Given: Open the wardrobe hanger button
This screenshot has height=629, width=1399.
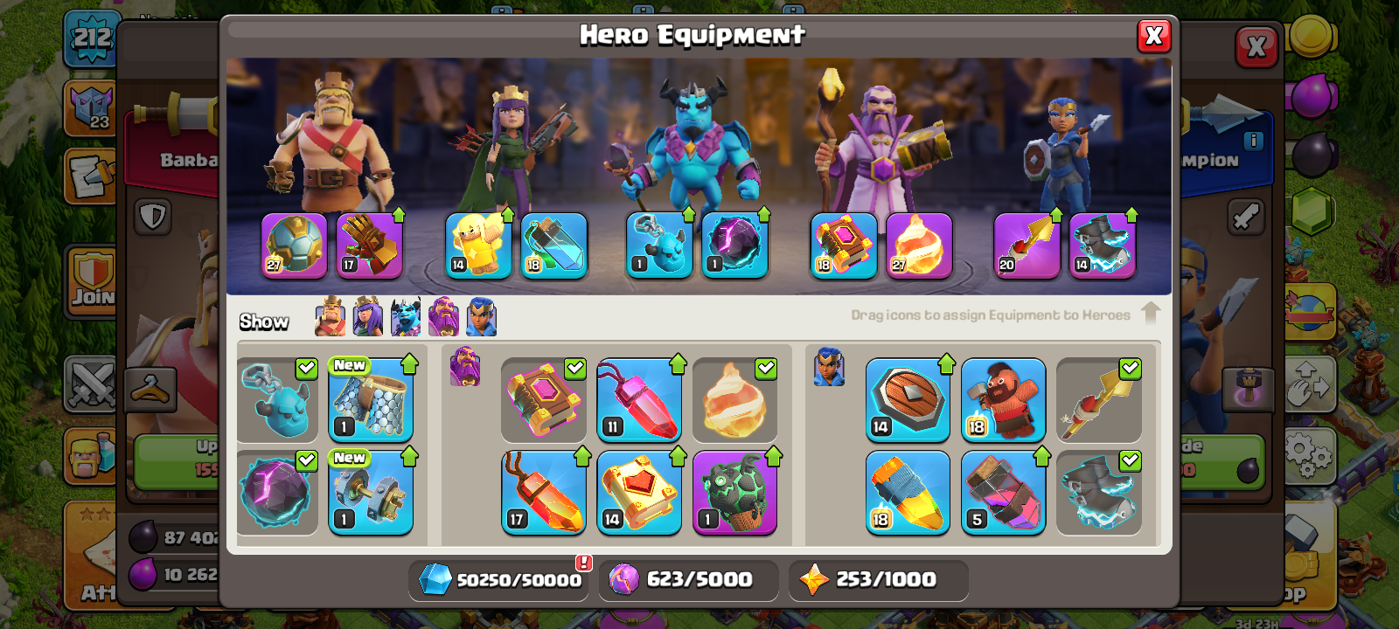Looking at the screenshot, I should tap(150, 389).
